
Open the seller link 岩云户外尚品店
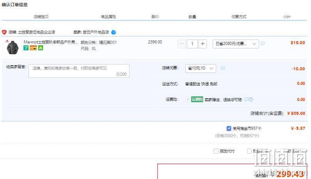coord(96,32)
